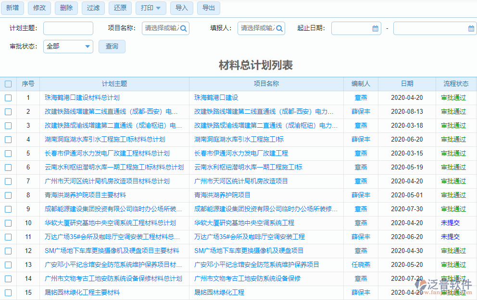Click the 导出 export button

coord(208,8)
